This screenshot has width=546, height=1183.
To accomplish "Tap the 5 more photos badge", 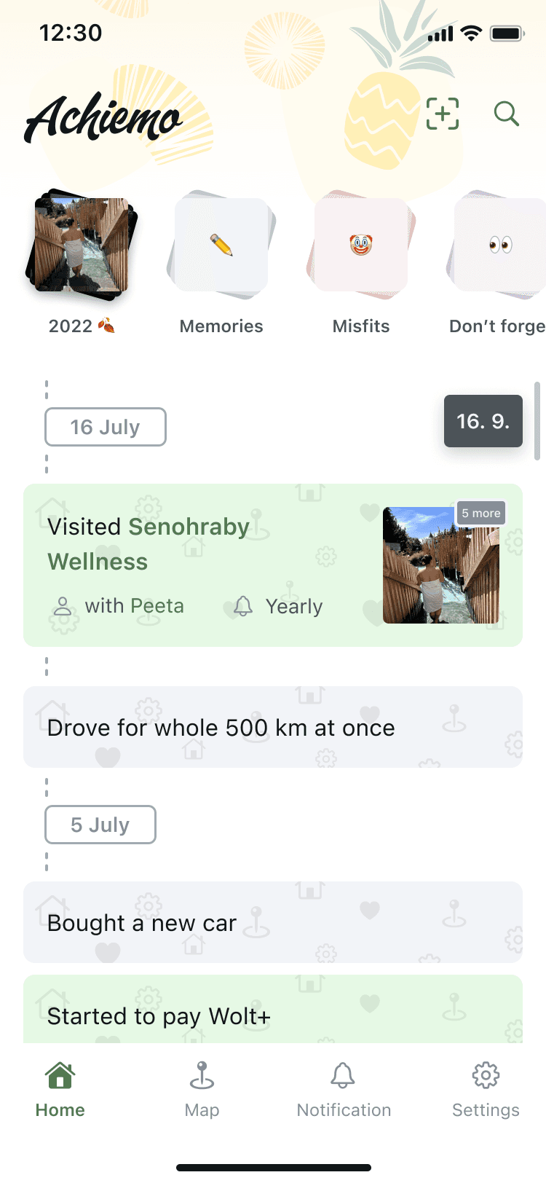I will 481,514.
